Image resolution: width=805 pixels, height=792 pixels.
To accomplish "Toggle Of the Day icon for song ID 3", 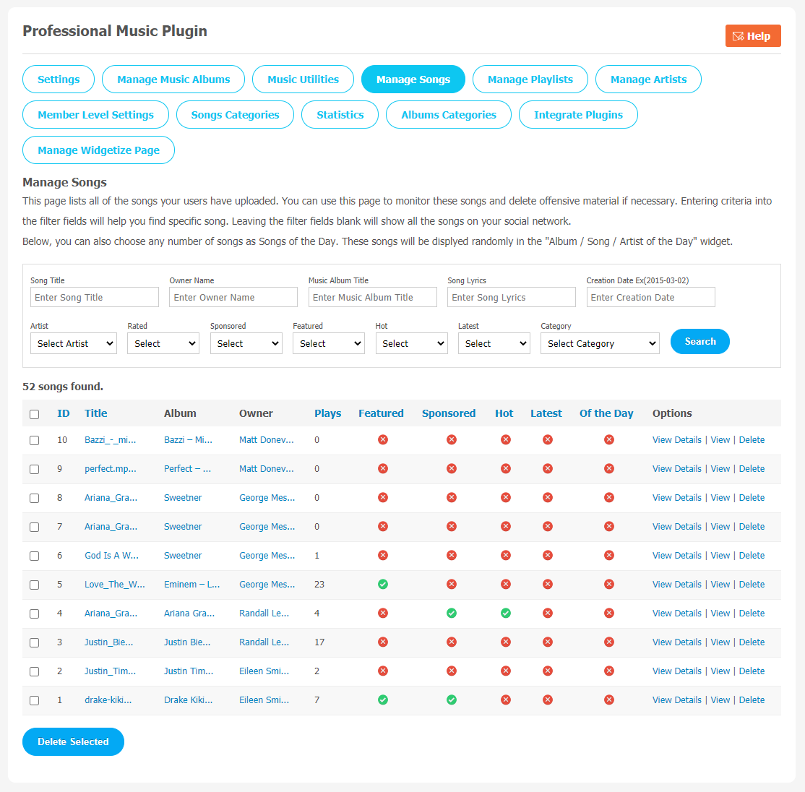I will pyautogui.click(x=609, y=642).
